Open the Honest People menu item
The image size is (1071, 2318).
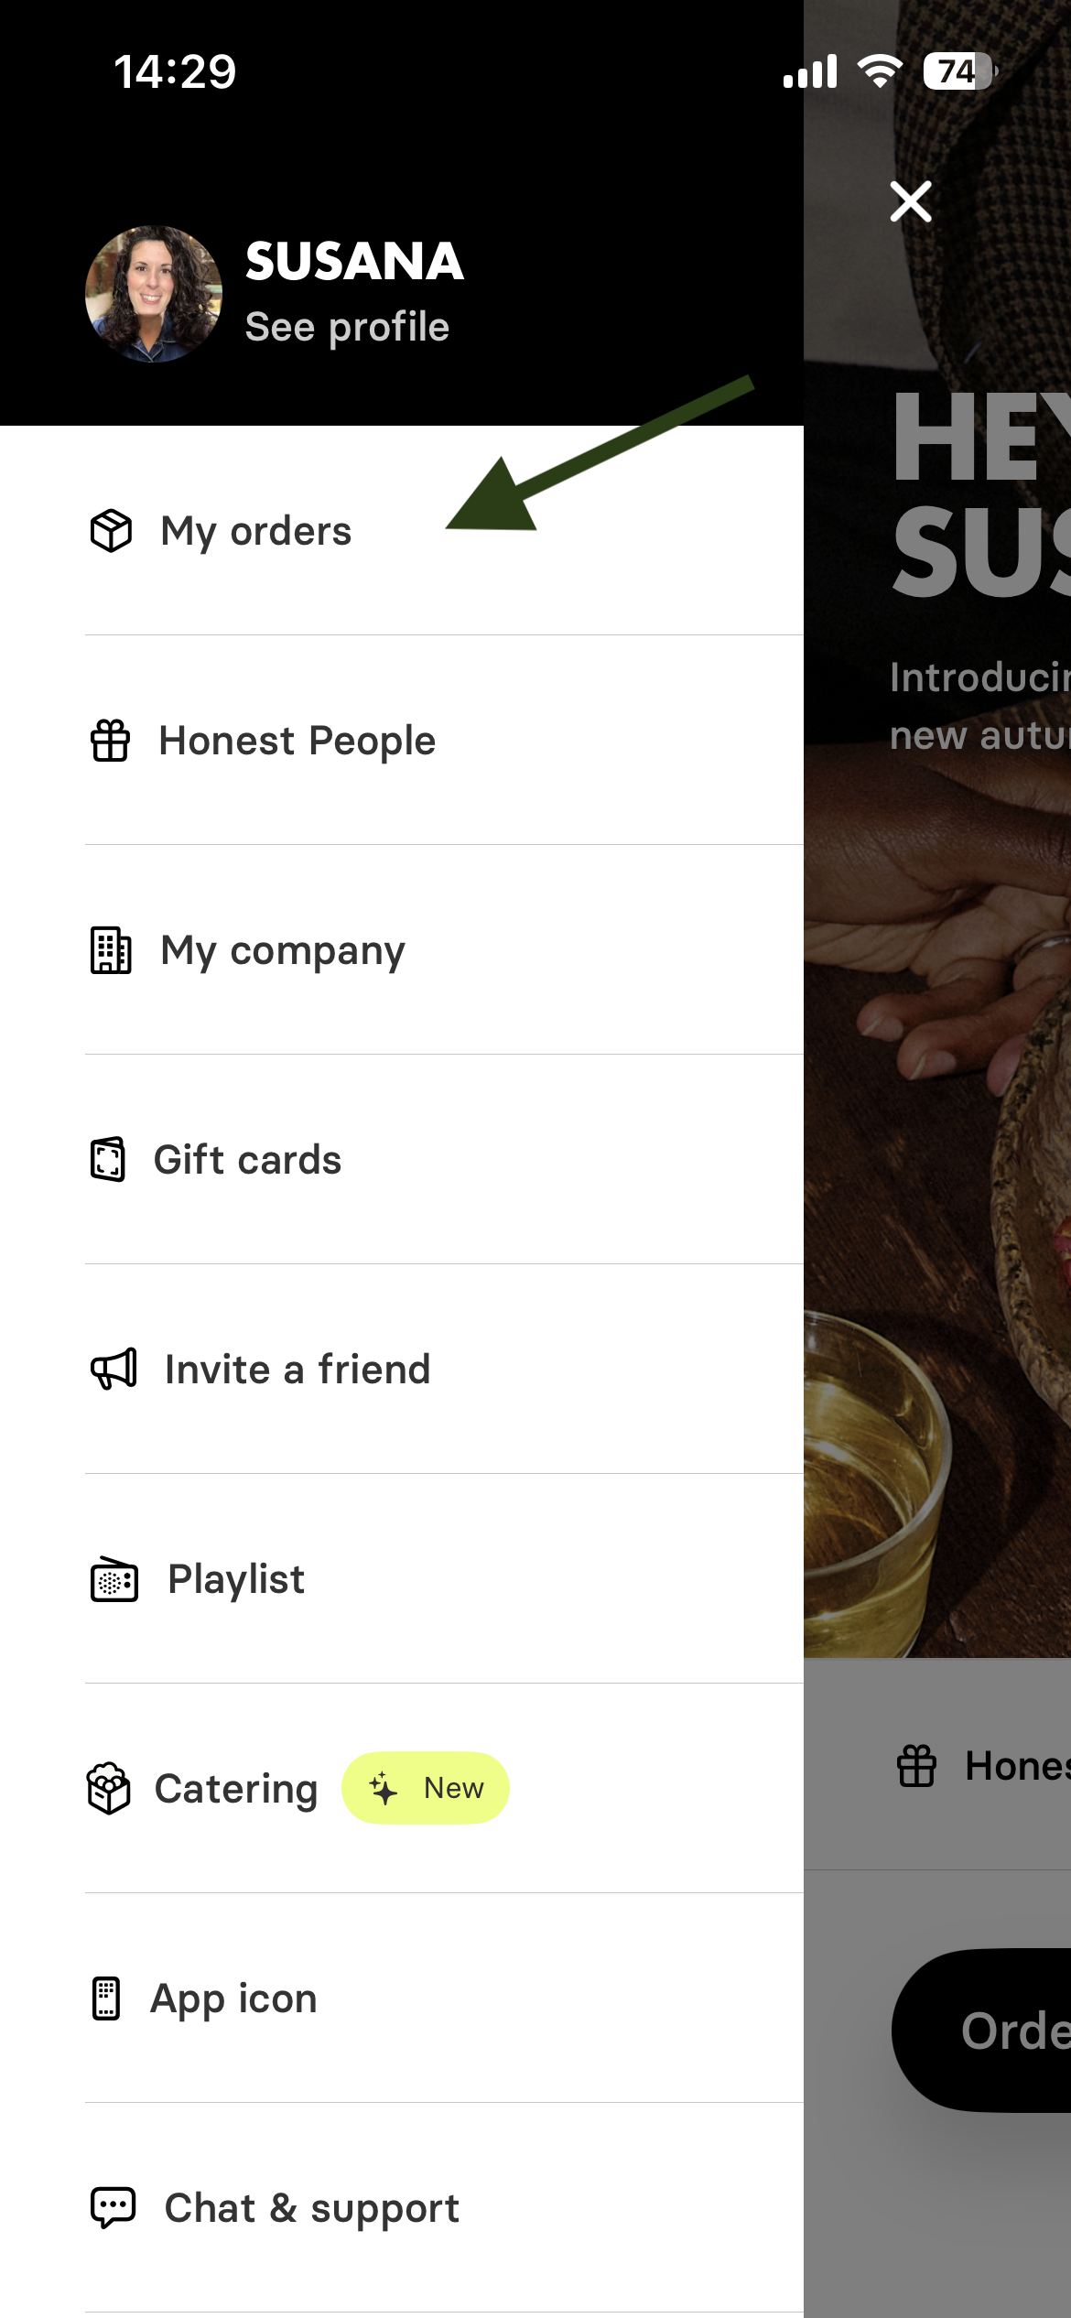pos(297,741)
